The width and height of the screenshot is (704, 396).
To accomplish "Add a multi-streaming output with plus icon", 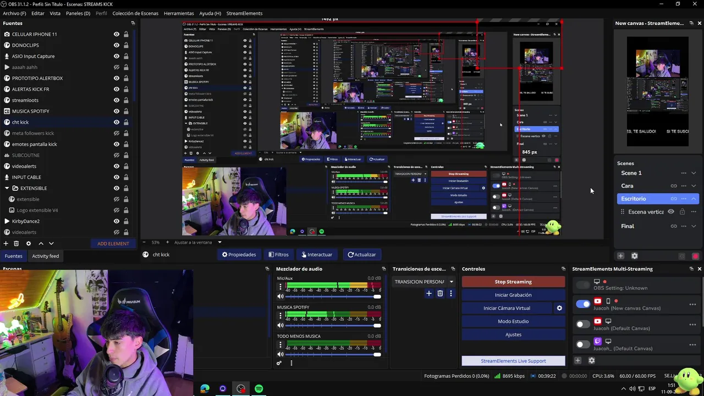I will pos(577,360).
